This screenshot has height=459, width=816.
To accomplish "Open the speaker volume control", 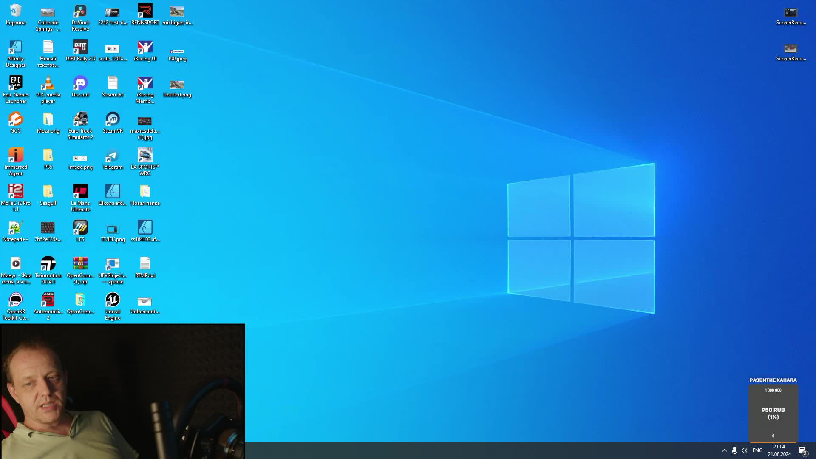I will [745, 450].
